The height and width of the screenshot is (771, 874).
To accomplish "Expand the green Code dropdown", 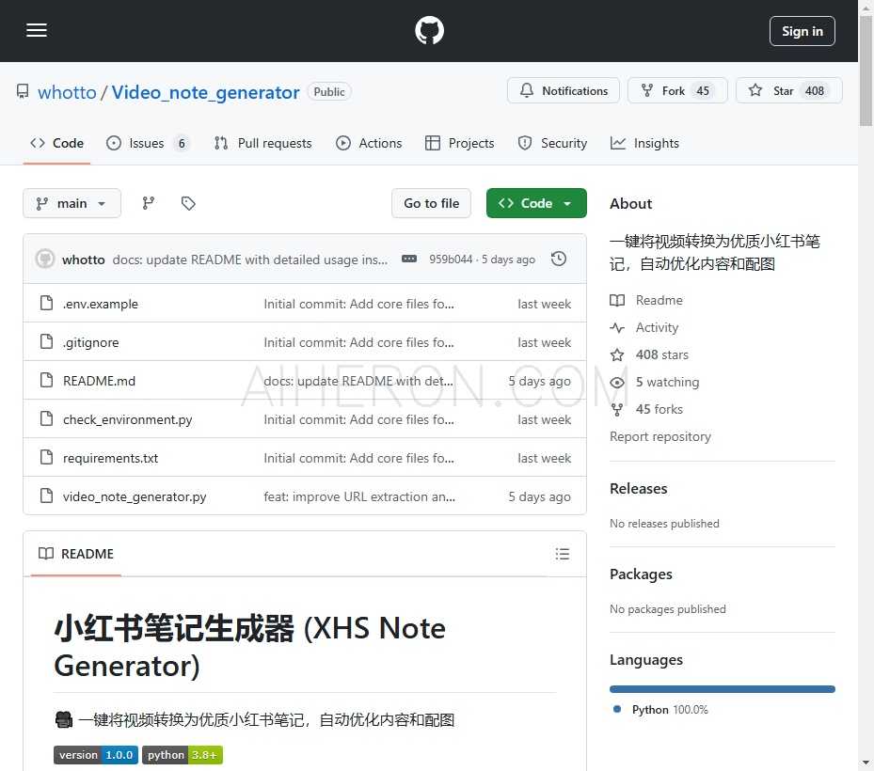I will coord(536,203).
